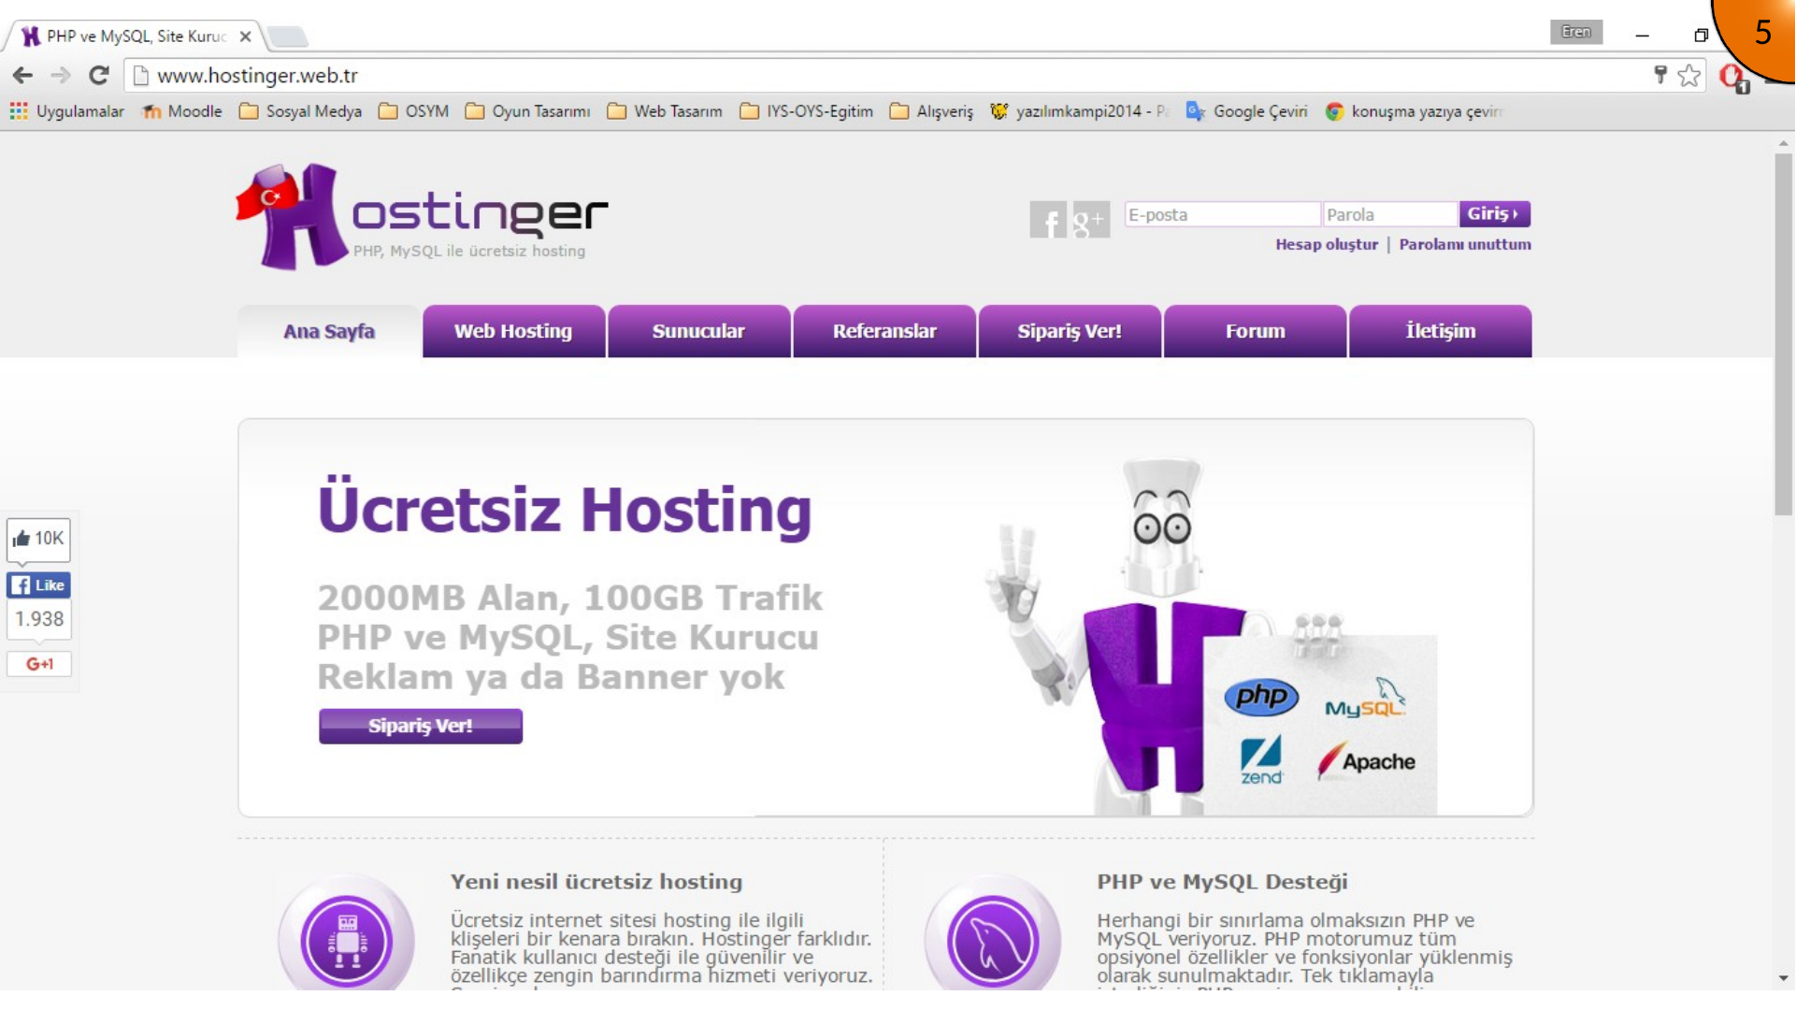Open the Sosyal Medya bookmark folder
This screenshot has width=1796, height=1010.
pos(300,111)
